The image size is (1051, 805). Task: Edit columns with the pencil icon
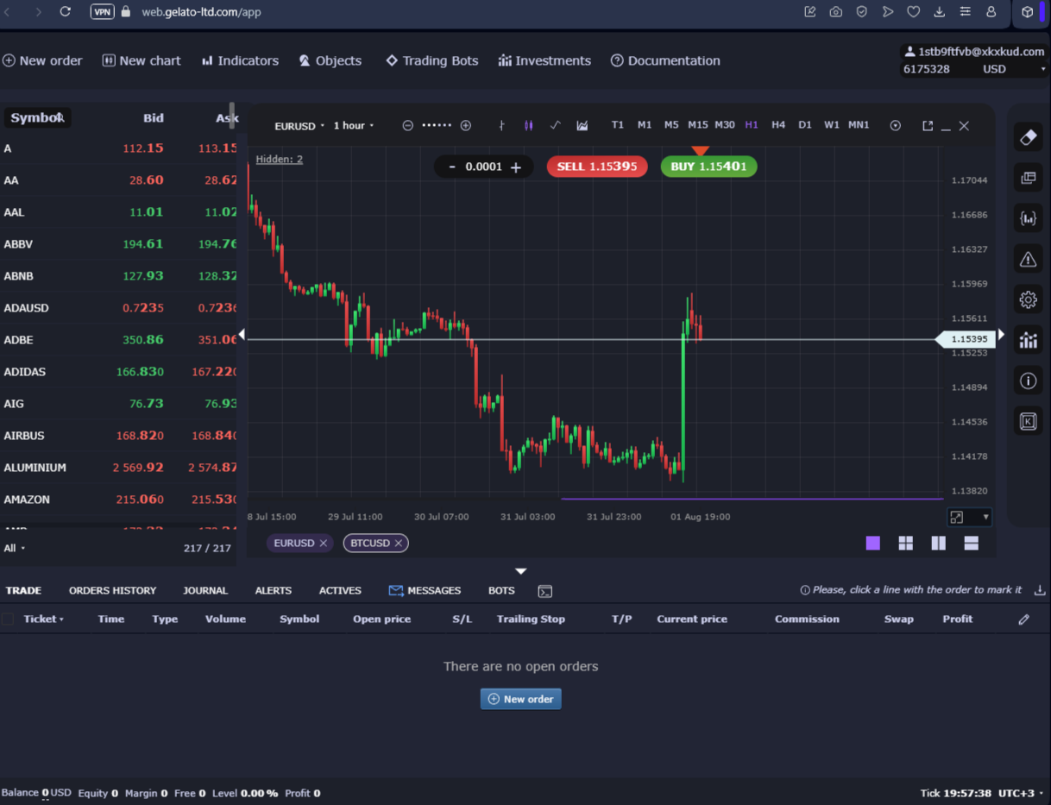pos(1023,619)
